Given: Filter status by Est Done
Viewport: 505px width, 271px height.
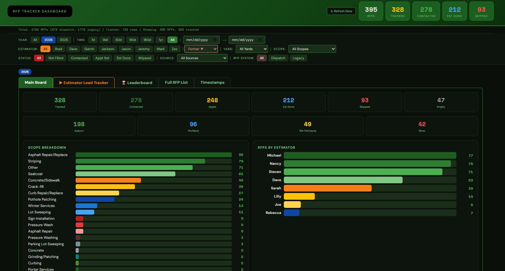Looking at the screenshot, I should [x=124, y=58].
